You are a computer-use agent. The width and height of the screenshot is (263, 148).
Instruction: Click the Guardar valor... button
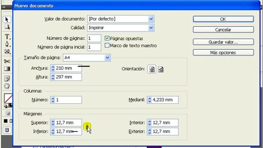pyautogui.click(x=223, y=42)
